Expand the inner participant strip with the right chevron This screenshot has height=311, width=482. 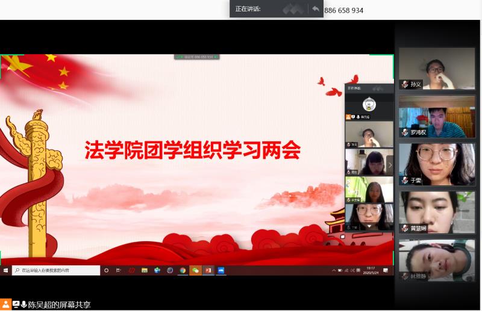click(x=390, y=164)
